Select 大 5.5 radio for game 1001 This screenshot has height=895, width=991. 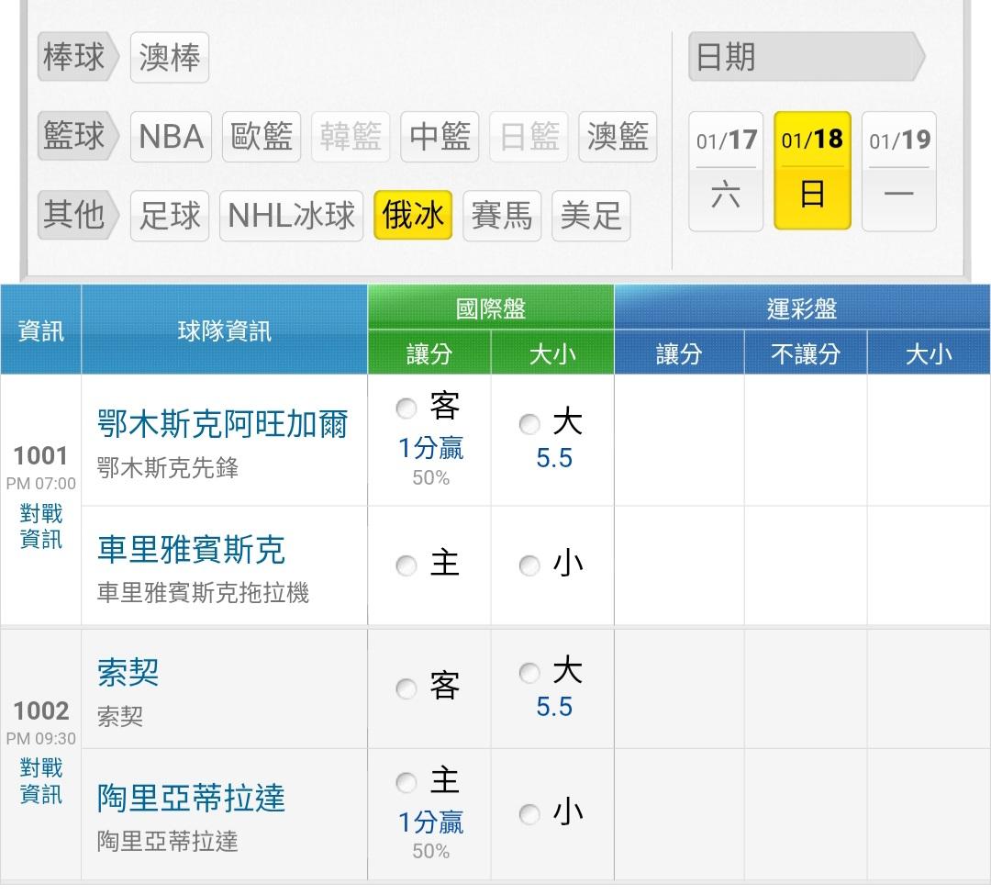pyautogui.click(x=529, y=424)
